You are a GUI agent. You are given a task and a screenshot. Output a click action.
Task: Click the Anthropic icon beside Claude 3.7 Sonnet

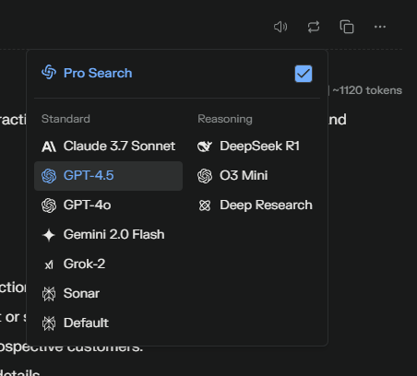49,147
